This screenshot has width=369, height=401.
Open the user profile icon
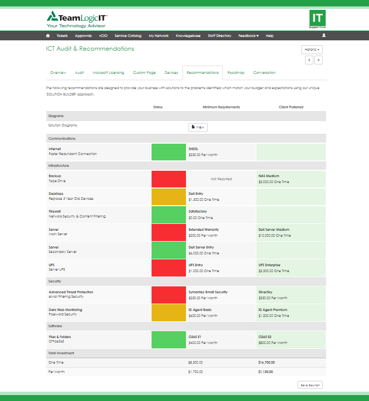[x=324, y=35]
